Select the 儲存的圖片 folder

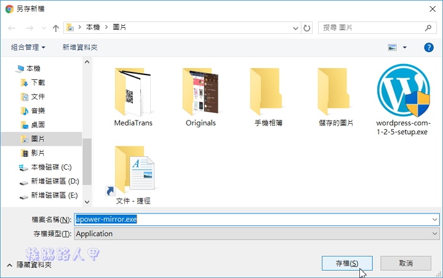pyautogui.click(x=336, y=97)
